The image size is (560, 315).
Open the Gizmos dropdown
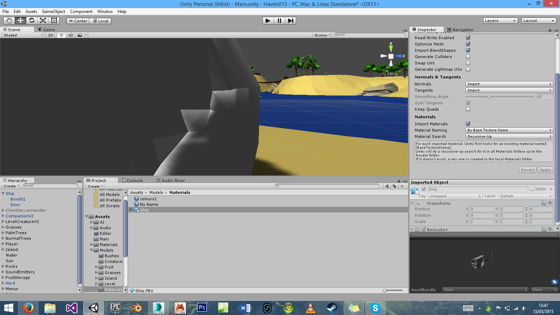point(322,35)
